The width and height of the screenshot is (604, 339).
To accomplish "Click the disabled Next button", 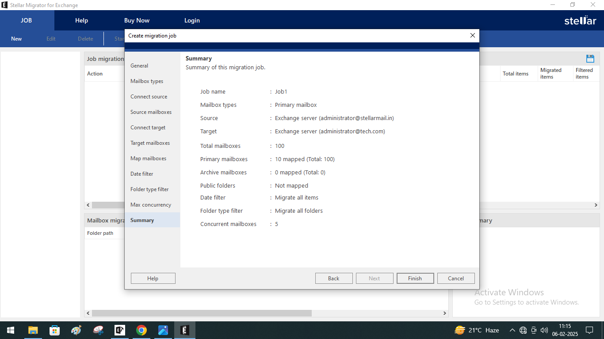I will point(375,279).
